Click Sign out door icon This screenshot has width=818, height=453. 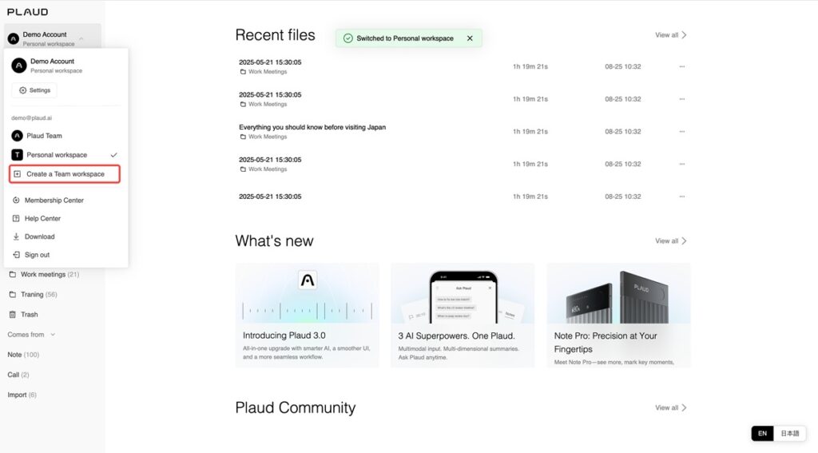pos(16,255)
